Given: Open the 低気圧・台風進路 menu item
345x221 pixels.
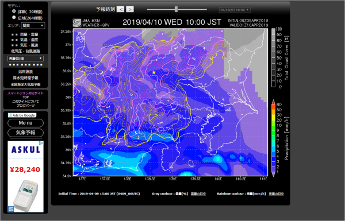Looking at the screenshot, I should pos(25,51).
